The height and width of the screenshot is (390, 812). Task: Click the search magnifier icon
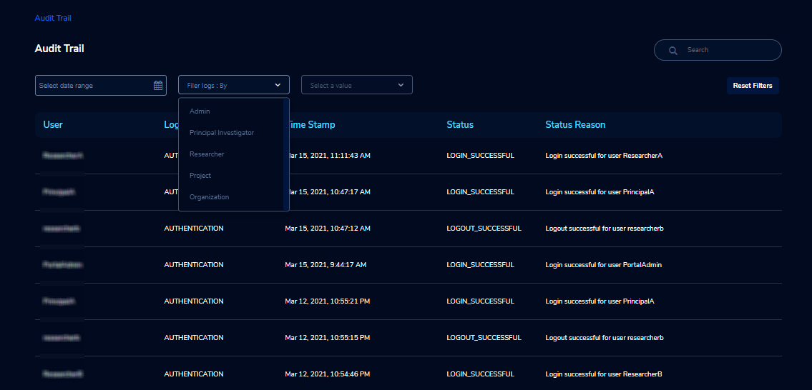click(x=672, y=50)
